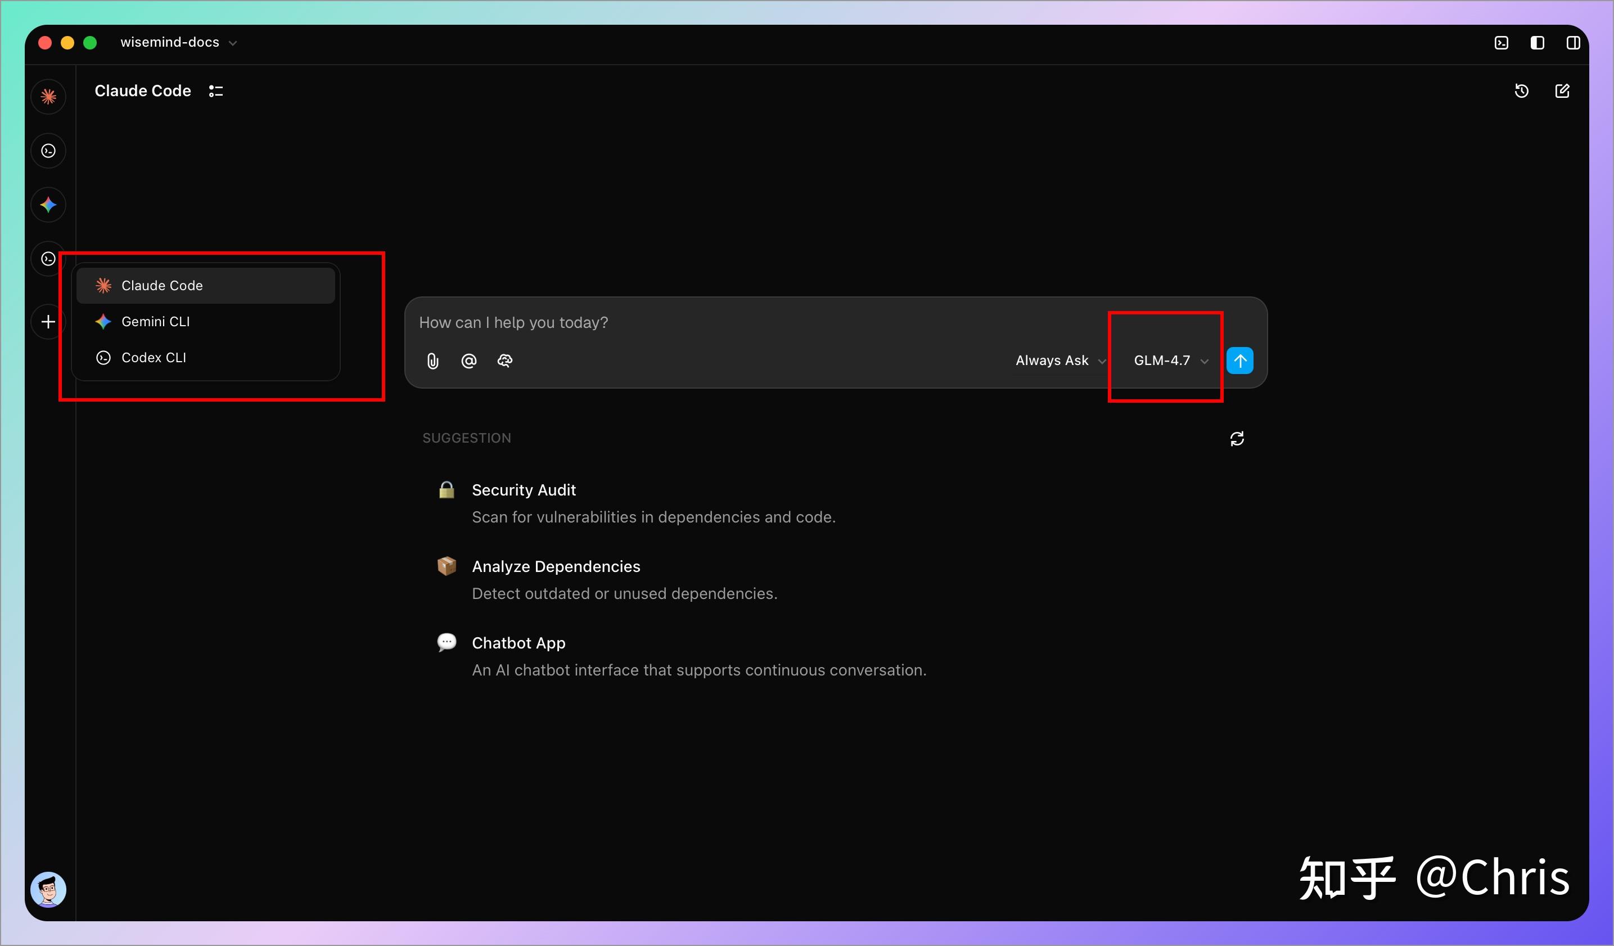Select Gemini CLI from the menu
The width and height of the screenshot is (1614, 946).
pos(156,322)
